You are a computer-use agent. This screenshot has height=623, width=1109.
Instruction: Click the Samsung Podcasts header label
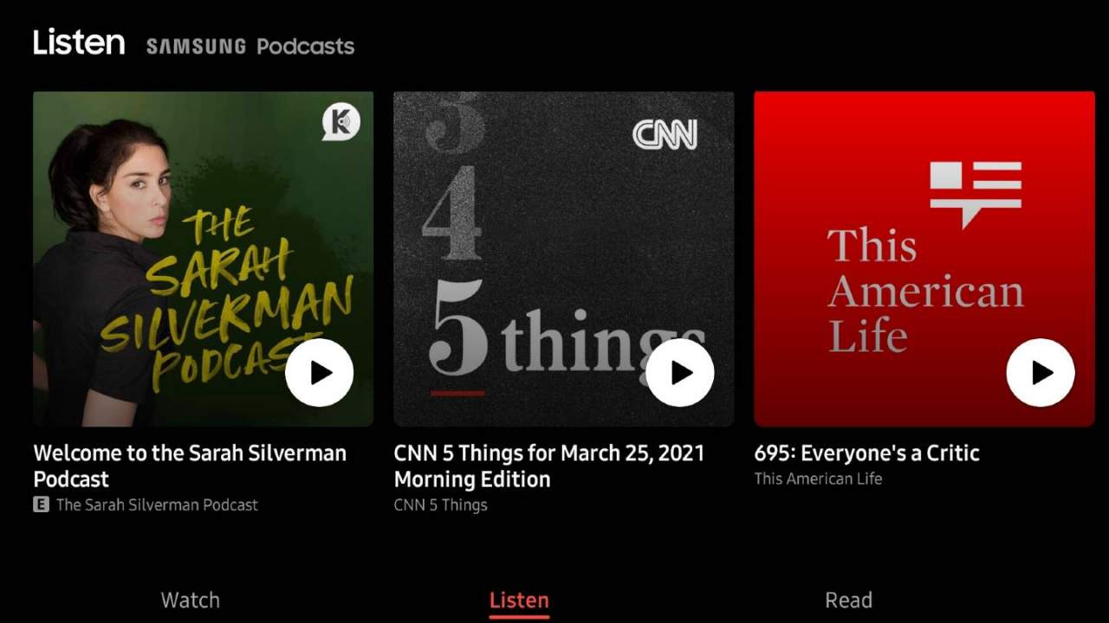click(x=250, y=46)
